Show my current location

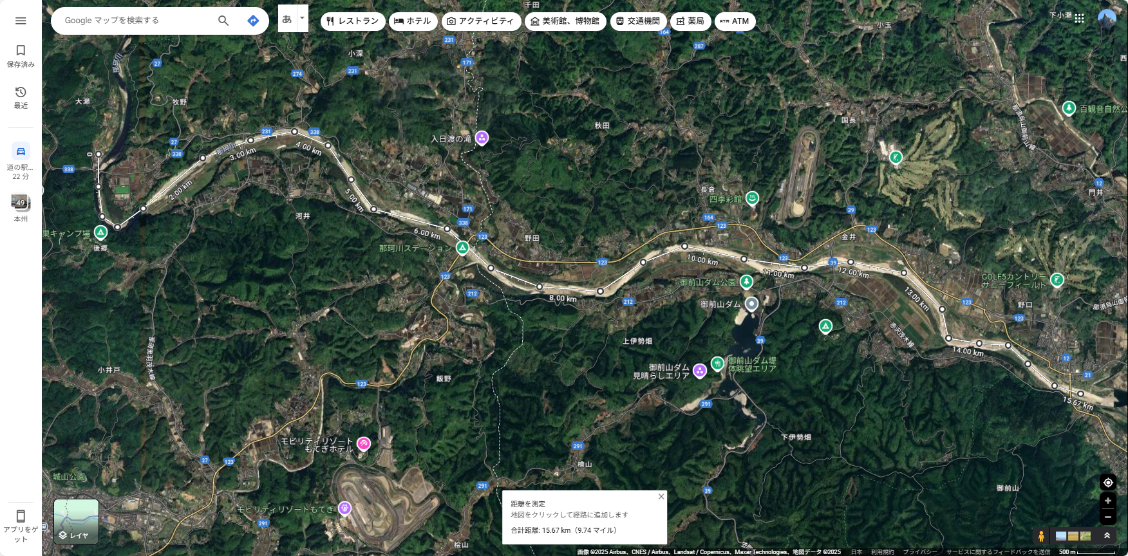point(1108,483)
